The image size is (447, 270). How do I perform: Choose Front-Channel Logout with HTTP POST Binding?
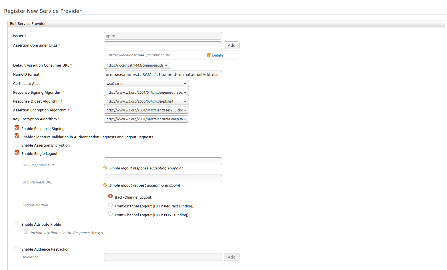[x=110, y=214]
